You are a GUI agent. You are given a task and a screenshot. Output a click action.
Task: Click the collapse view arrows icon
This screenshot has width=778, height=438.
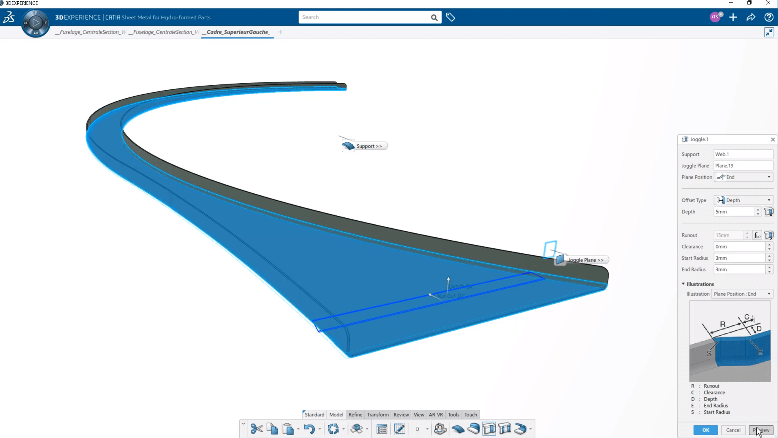coord(769,32)
